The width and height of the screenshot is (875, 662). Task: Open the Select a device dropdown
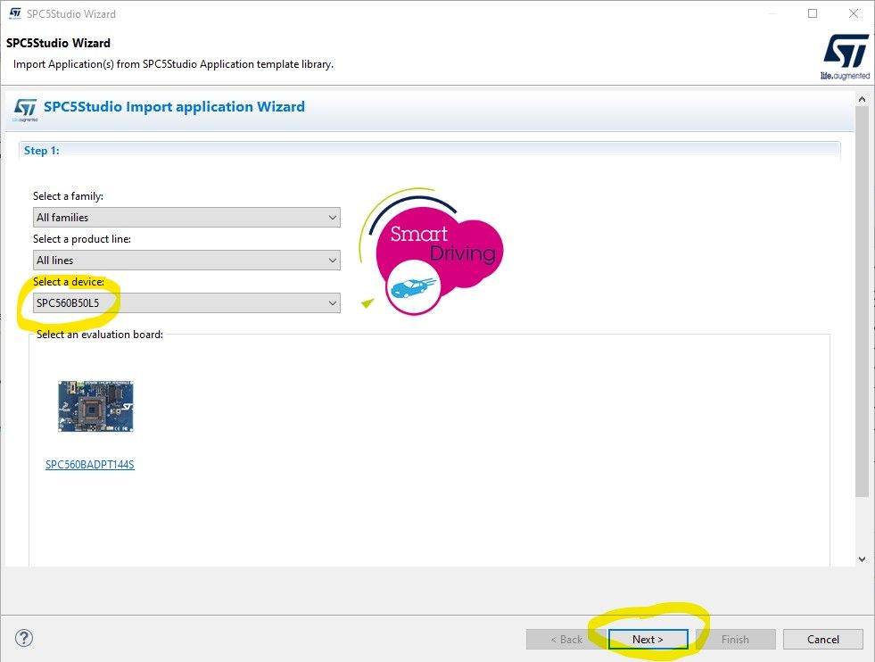tap(186, 303)
